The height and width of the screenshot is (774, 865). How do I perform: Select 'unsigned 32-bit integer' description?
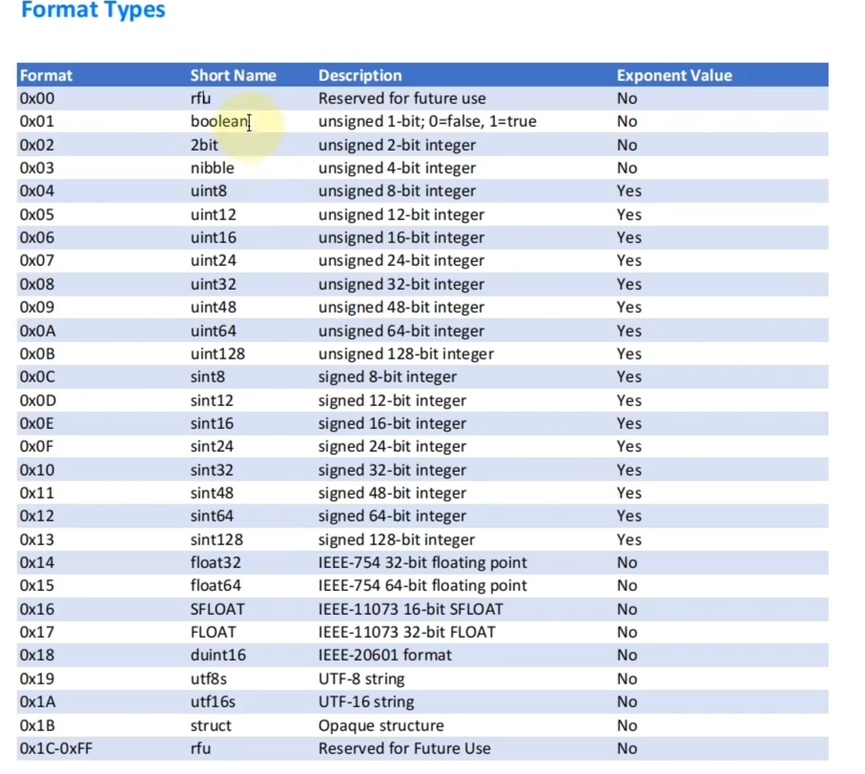point(402,284)
